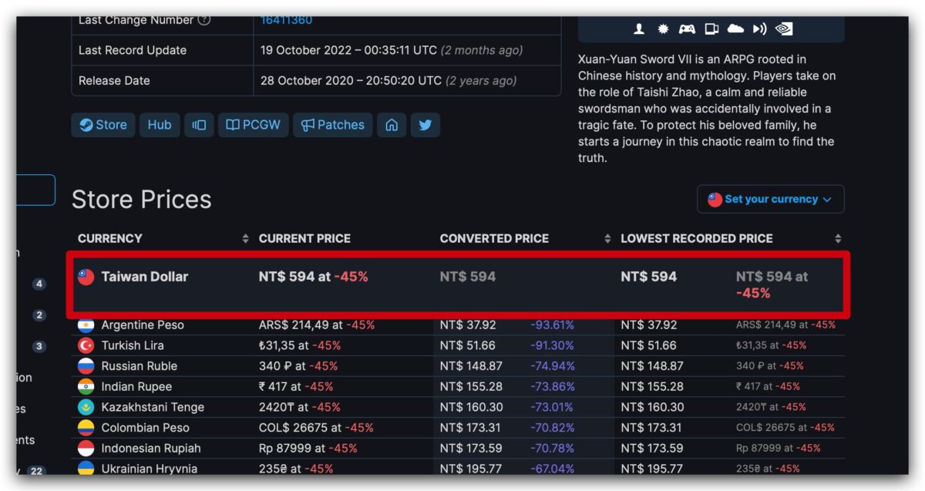Open the Hub button
The height and width of the screenshot is (491, 925).
(x=160, y=125)
